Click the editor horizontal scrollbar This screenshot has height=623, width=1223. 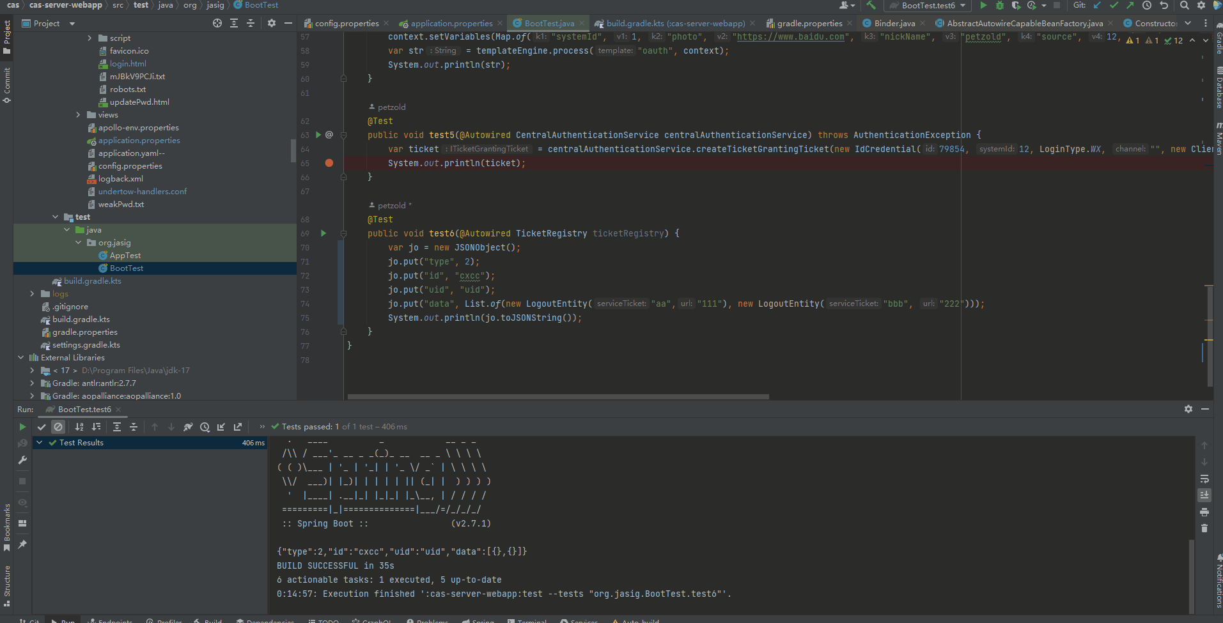558,397
